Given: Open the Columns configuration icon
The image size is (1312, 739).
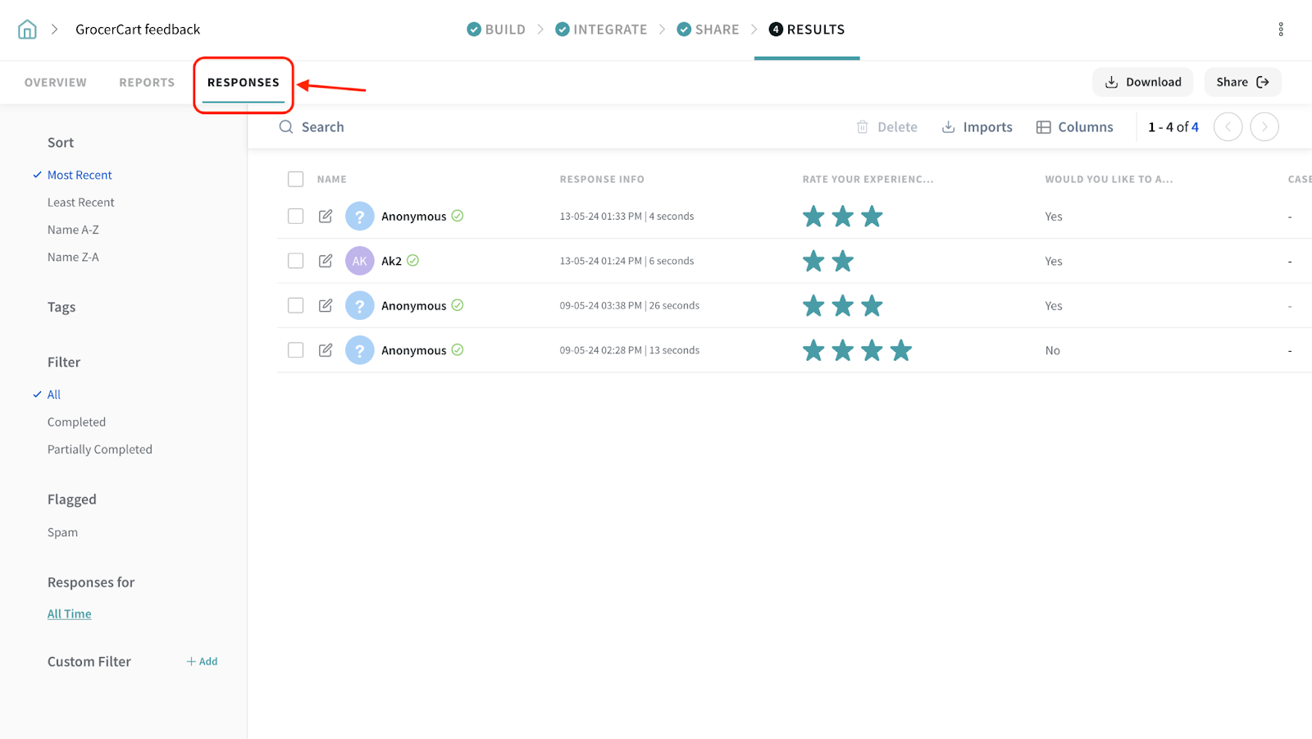Looking at the screenshot, I should click(1043, 127).
